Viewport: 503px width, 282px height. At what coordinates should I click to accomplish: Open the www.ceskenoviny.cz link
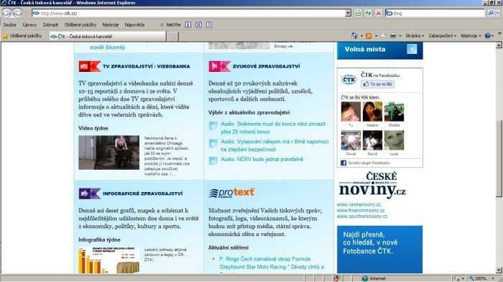(x=359, y=204)
